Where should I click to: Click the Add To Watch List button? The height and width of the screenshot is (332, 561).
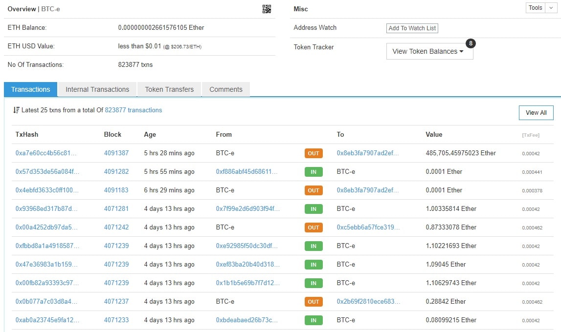coord(412,28)
